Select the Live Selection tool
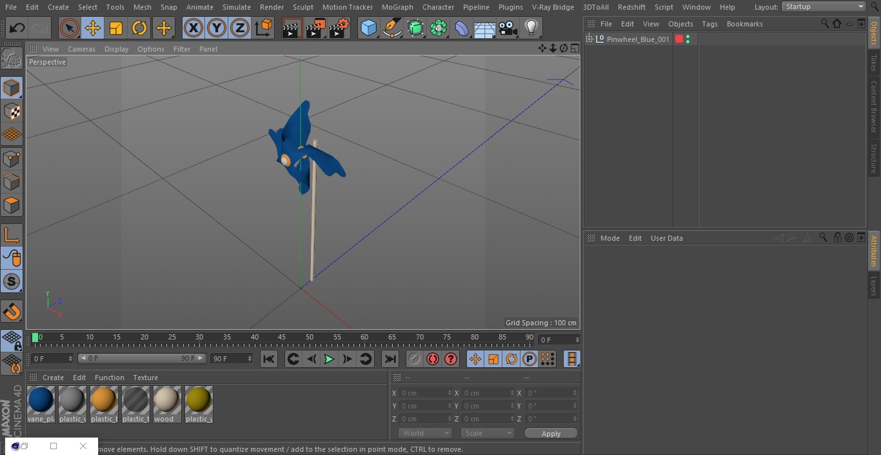Image resolution: width=881 pixels, height=455 pixels. (70, 28)
